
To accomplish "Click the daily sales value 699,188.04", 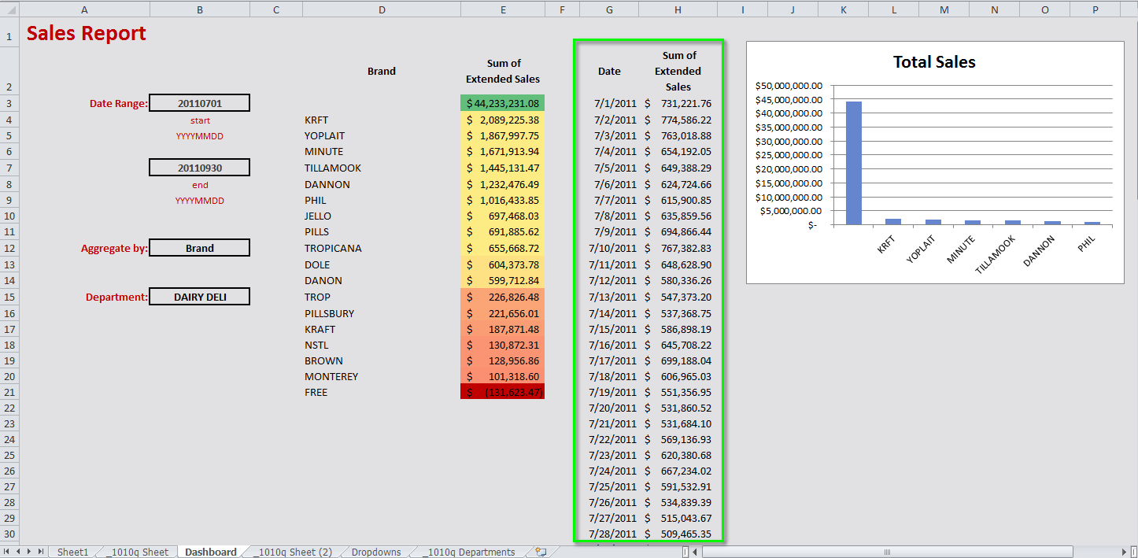I will [678, 360].
